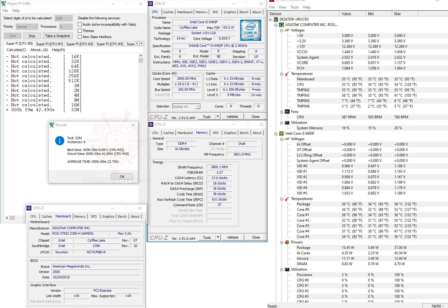Click the Hyper PI title bar icon
This screenshot has height=308, width=448.
tap(4, 4)
